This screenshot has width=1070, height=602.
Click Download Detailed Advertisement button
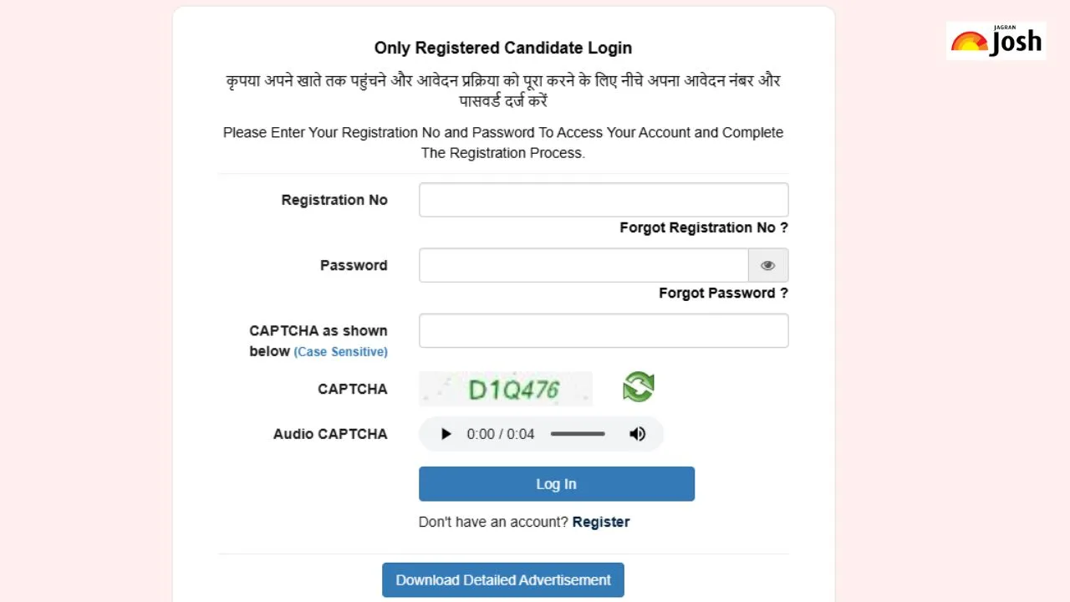[x=503, y=579]
